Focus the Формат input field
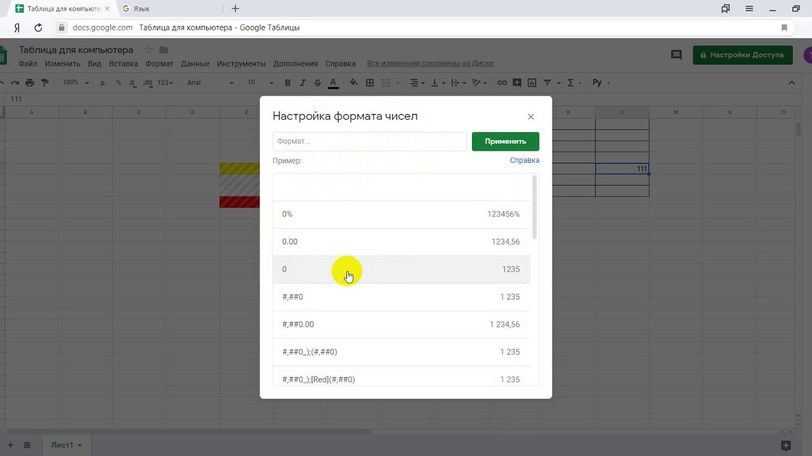This screenshot has width=812, height=456. coord(370,141)
